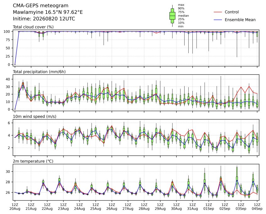This screenshot has width=266, height=214.
Task: Click the 10m wind speed (m/s) panel title
Action: [35, 117]
